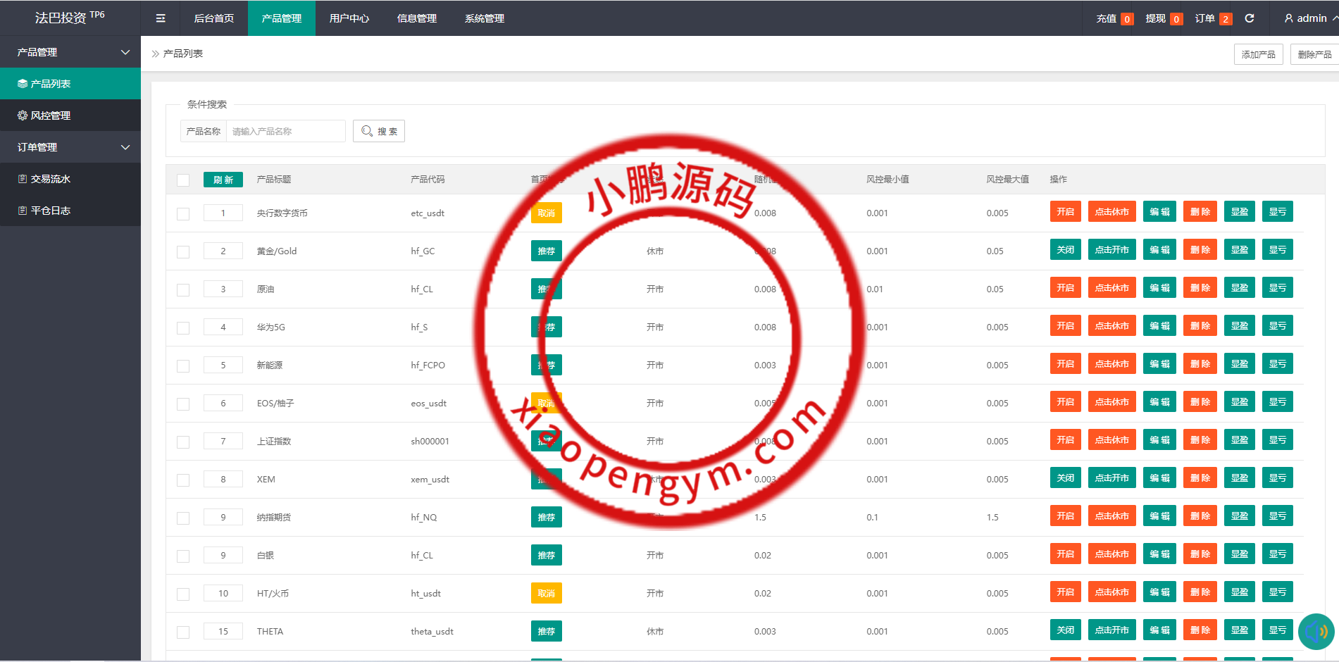Click the admin user profile icon
Viewport: 1339px width, 662px height.
[1288, 18]
